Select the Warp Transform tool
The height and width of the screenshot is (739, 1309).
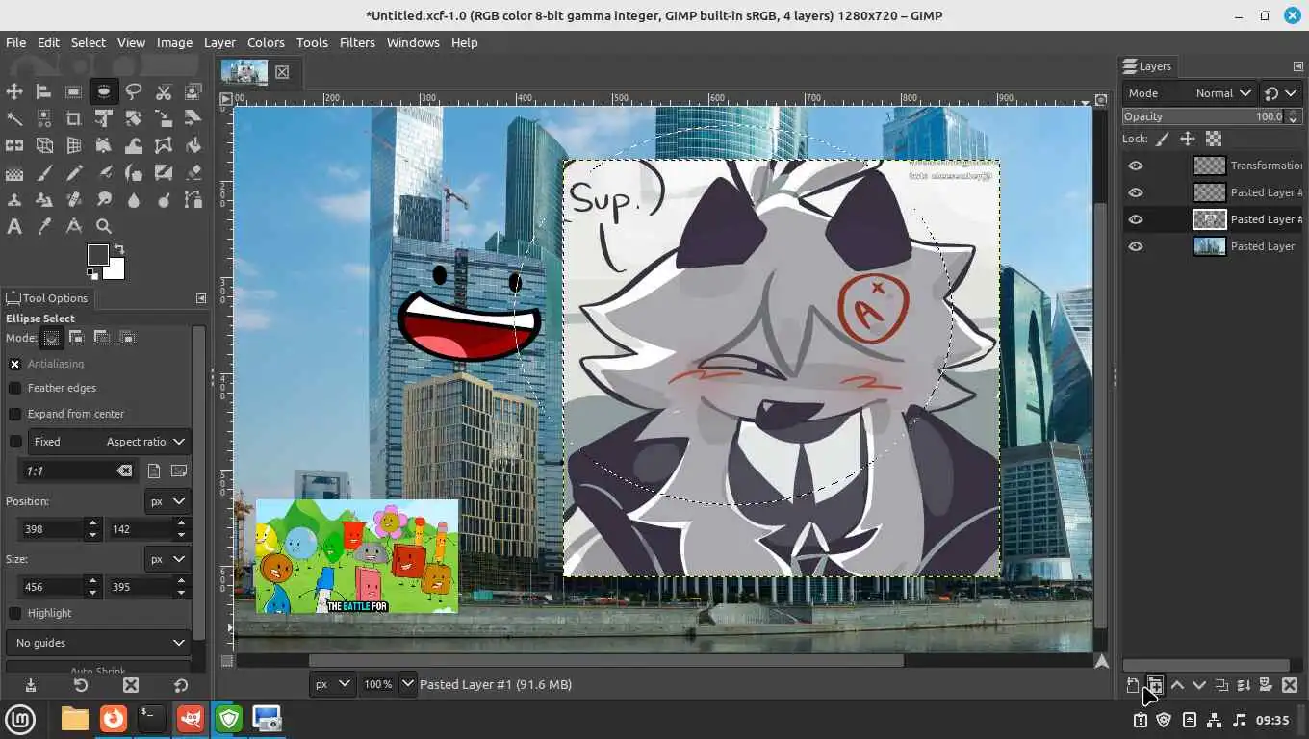coord(134,145)
